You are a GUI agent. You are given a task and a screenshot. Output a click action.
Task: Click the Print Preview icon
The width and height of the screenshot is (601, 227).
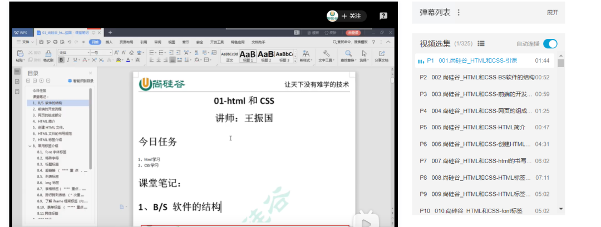62,42
